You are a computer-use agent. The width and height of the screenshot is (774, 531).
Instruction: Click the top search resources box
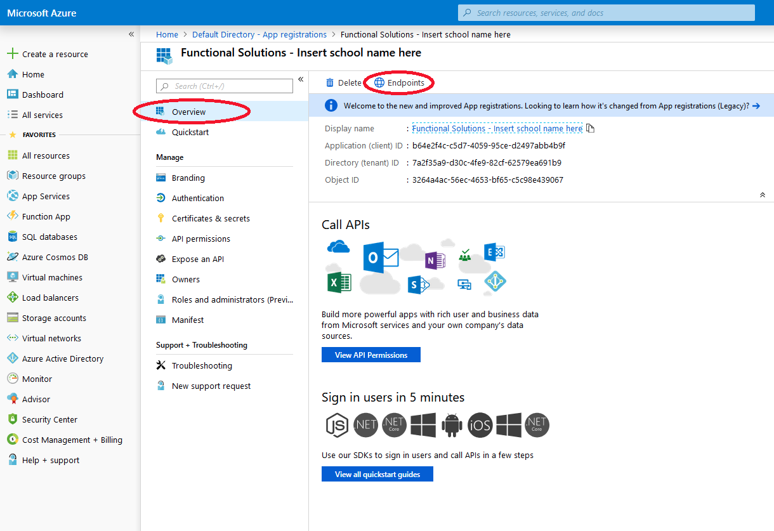click(x=607, y=13)
